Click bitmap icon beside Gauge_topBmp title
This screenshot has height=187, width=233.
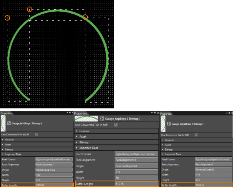pyautogui.click(x=102, y=119)
